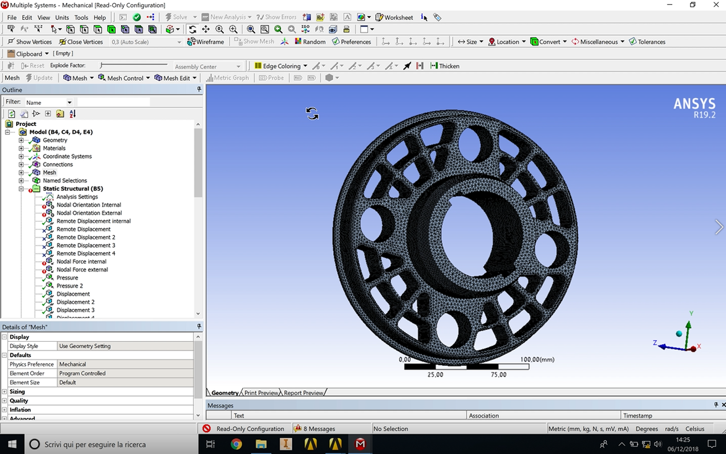Collapse the Static Structural (B5) branch
The height and width of the screenshot is (454, 726).
(x=21, y=189)
